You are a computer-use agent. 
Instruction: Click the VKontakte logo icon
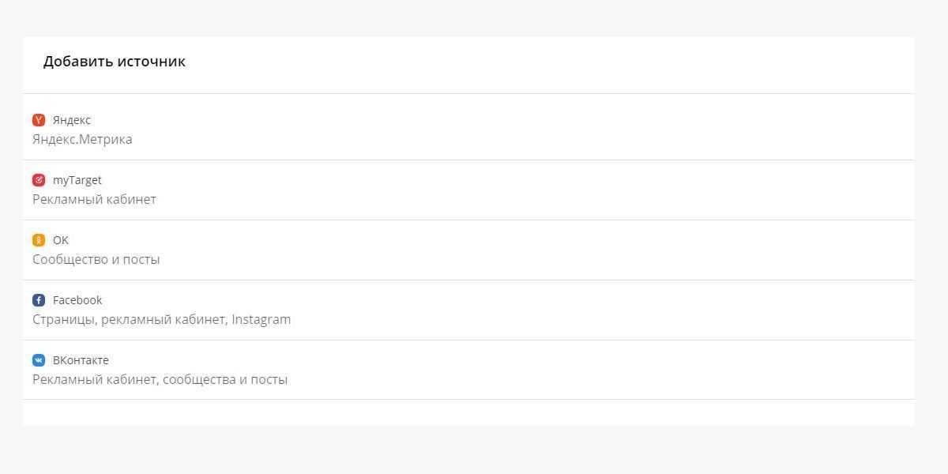(39, 360)
